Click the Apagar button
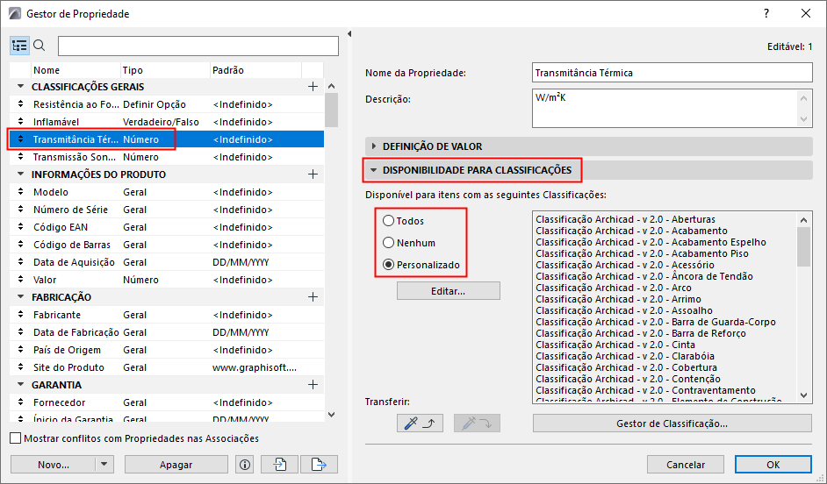827x484 pixels. 176,465
